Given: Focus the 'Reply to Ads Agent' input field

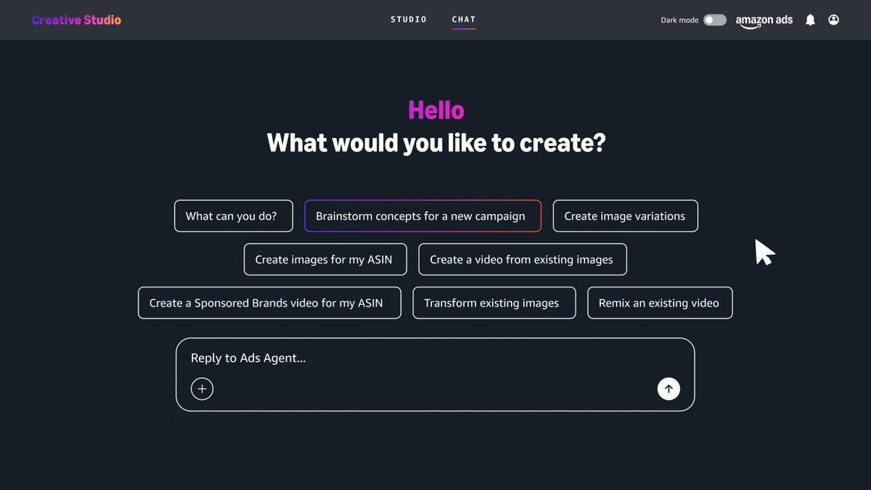Looking at the screenshot, I should pyautogui.click(x=435, y=357).
